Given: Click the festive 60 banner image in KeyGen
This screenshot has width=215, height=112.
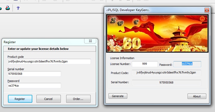Looking at the screenshot, I should pos(157,33).
